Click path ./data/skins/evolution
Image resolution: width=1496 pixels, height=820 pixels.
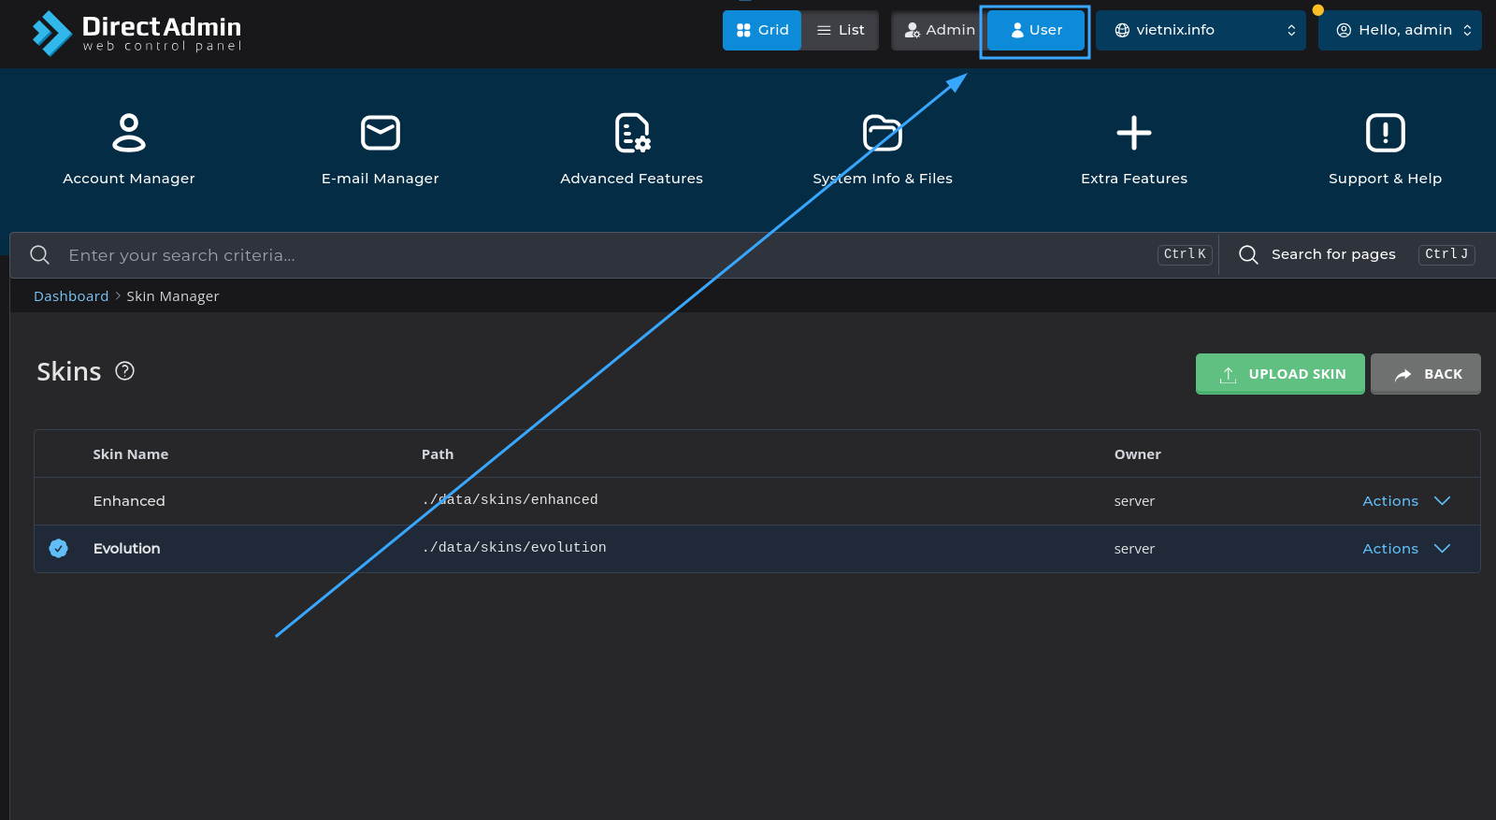pos(514,548)
